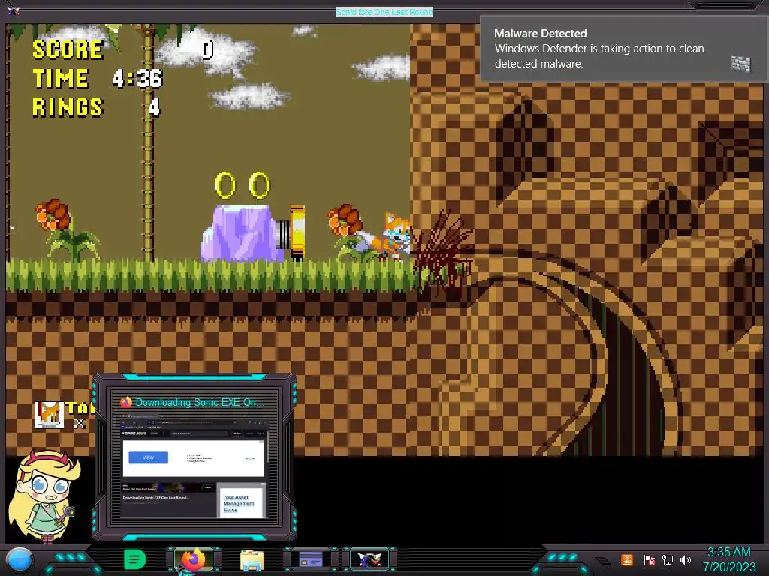The height and width of the screenshot is (576, 769).
Task: Open the volume speaker tray icon
Action: pos(686,559)
